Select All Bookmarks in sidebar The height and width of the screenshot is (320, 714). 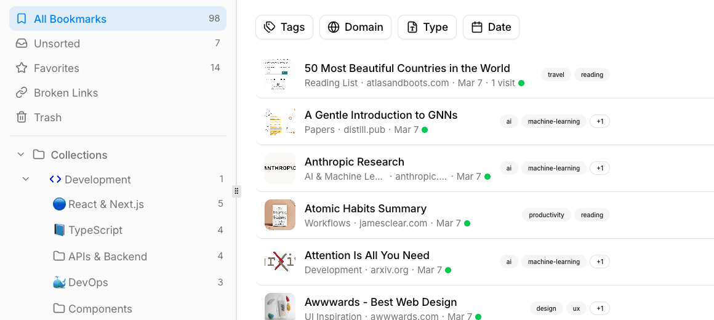[118, 18]
